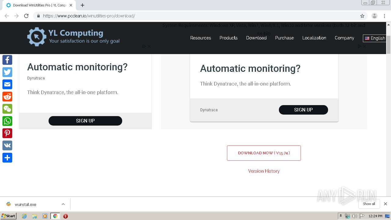391x220 pixels.
Task: Go back to previous page
Action: point(7,16)
